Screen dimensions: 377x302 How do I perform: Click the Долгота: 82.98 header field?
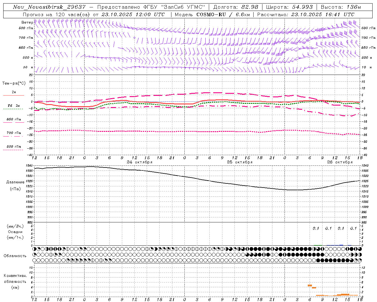pos(236,7)
